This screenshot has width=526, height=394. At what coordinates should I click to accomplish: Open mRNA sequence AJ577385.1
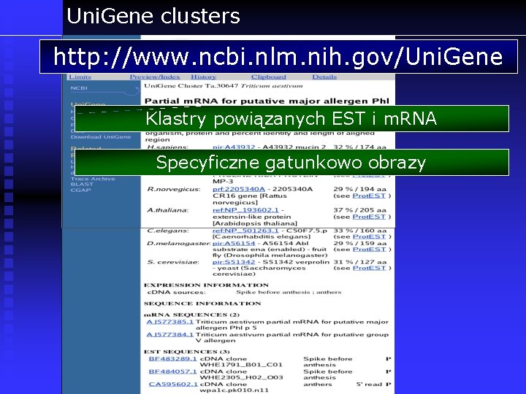[169, 322]
